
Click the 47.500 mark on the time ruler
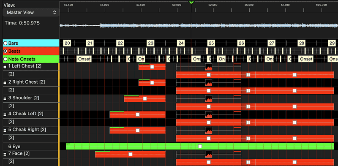coord(141,5)
